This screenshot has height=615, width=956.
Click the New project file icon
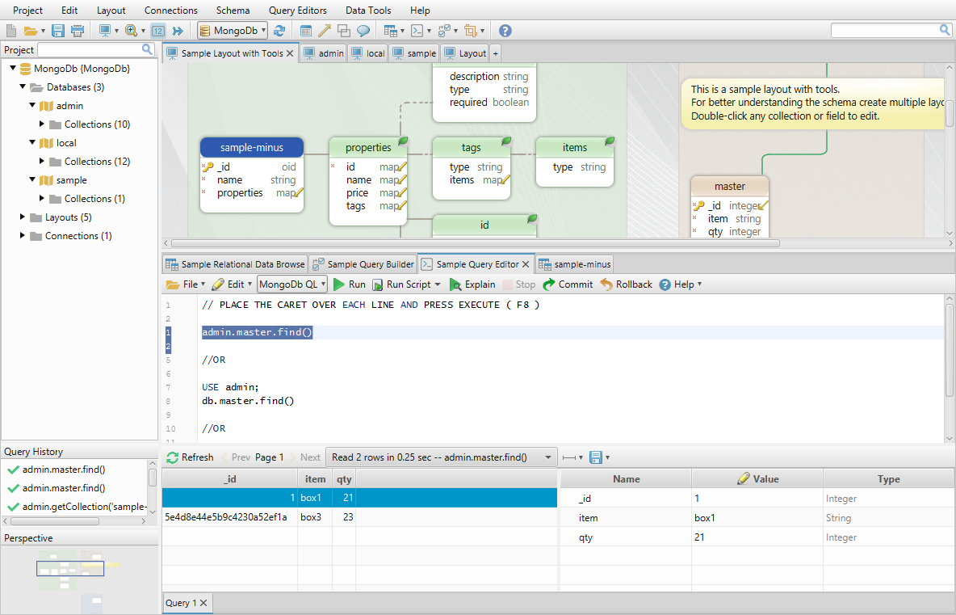(x=11, y=31)
